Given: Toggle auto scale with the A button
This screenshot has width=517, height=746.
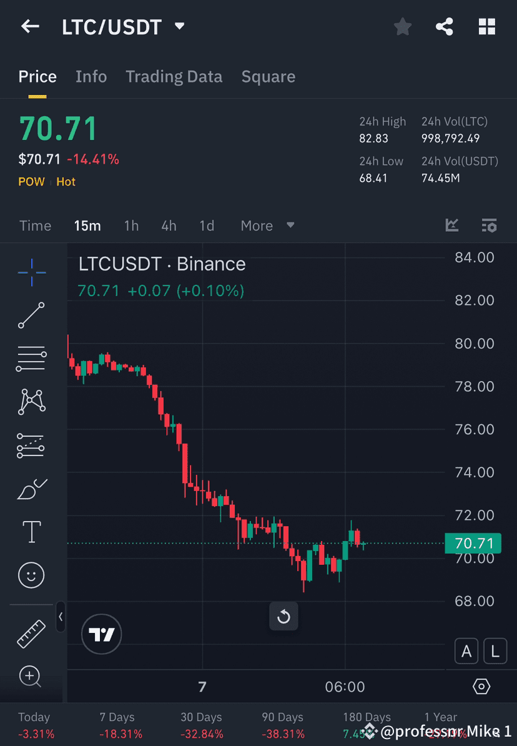Looking at the screenshot, I should (x=466, y=651).
